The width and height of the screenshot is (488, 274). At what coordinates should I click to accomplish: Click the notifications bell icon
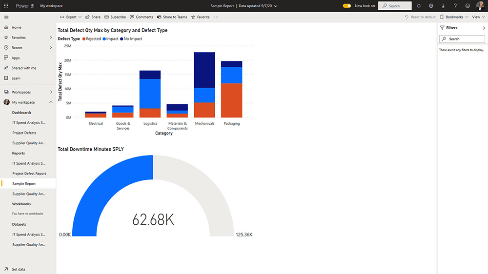[419, 6]
